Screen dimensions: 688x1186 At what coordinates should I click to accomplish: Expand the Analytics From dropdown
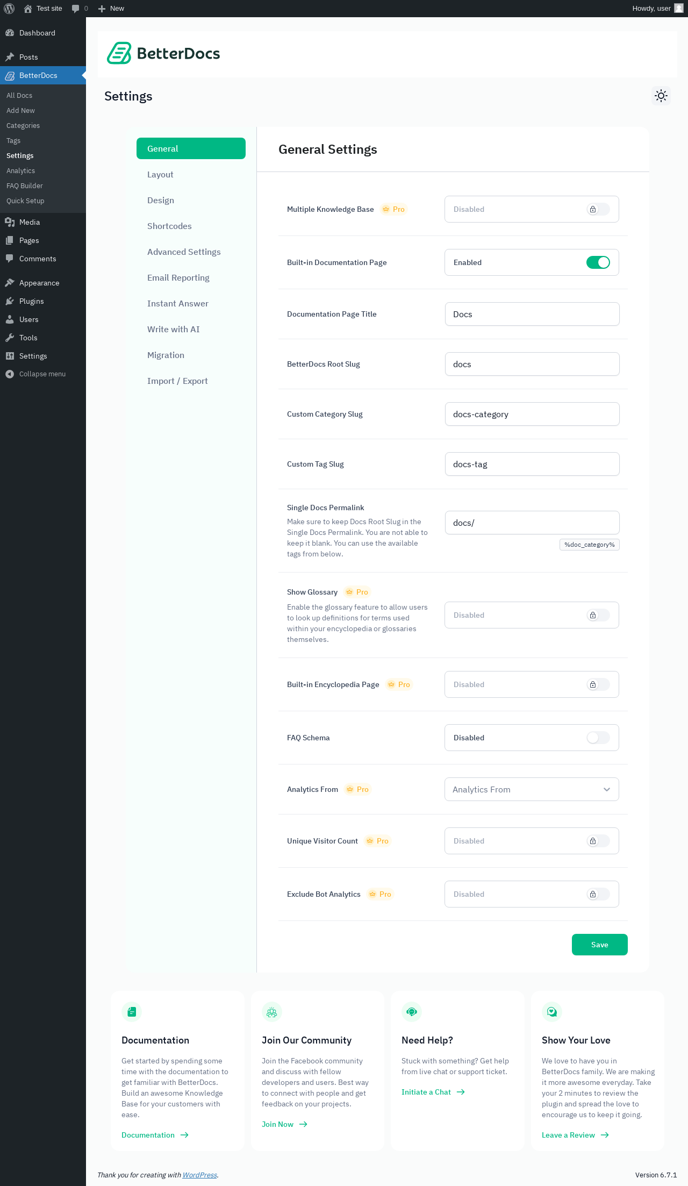532,789
